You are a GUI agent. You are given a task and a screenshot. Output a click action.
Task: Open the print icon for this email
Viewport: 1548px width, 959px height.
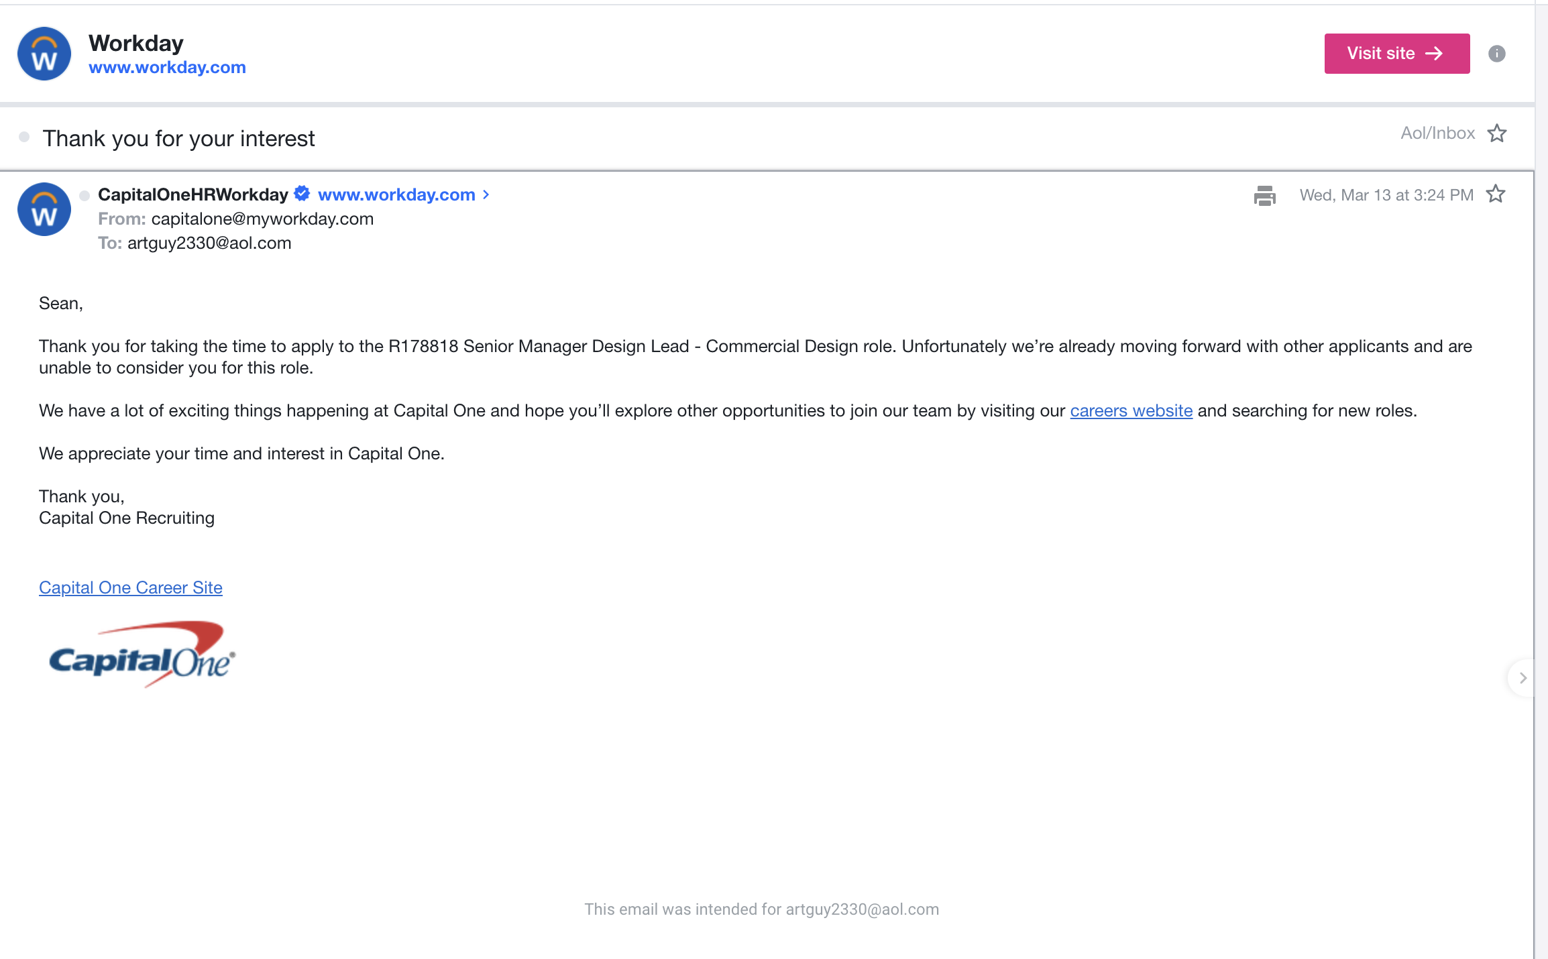(1264, 196)
